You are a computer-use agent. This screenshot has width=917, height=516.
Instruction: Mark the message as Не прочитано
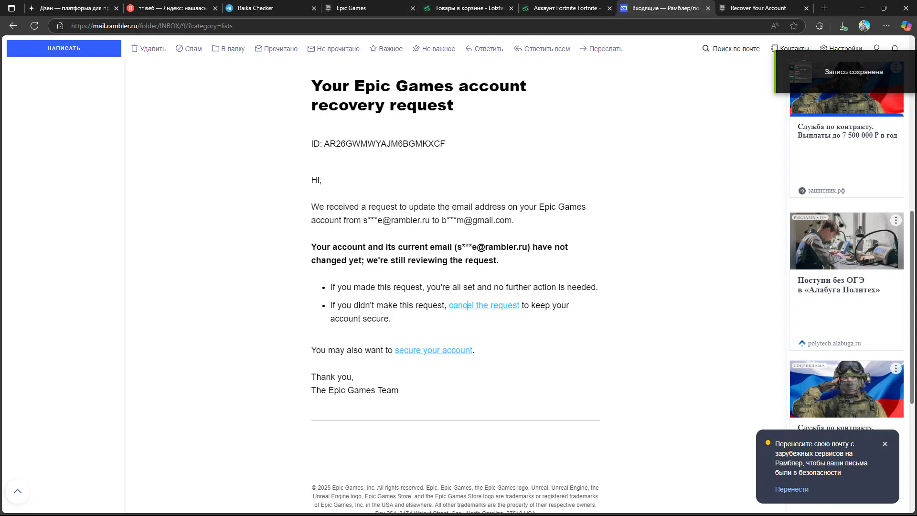(x=333, y=49)
